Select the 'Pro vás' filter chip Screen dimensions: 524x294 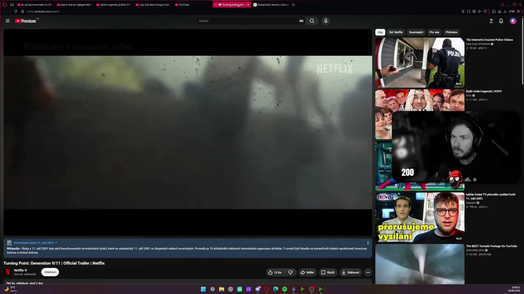(434, 32)
